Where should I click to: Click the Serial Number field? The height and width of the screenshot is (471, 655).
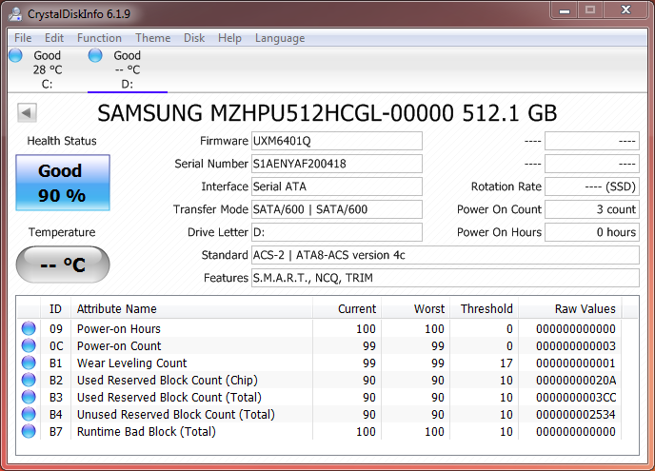pyautogui.click(x=336, y=164)
